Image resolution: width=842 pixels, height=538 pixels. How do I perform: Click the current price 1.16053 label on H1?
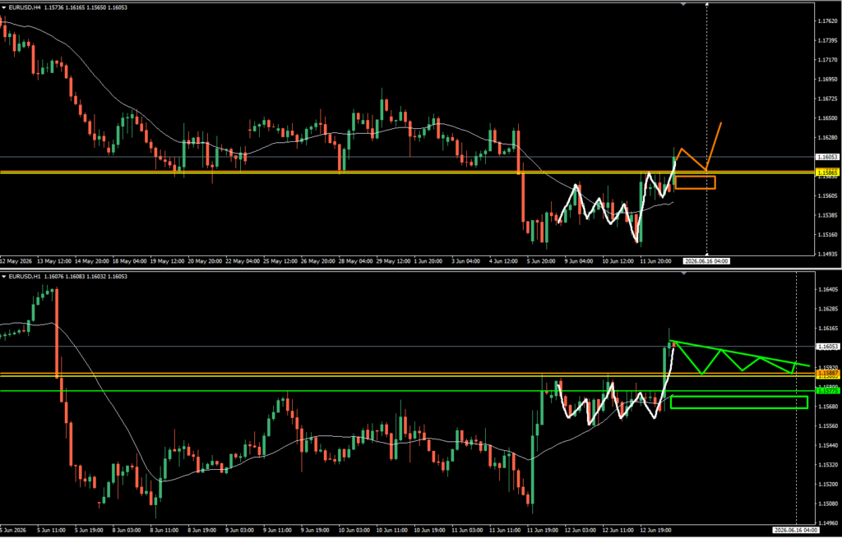pyautogui.click(x=827, y=347)
